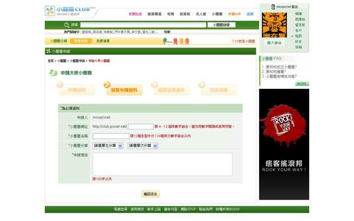Click the 聯絡我們 footer link
This screenshot has height=221, width=354.
(x=206, y=209)
